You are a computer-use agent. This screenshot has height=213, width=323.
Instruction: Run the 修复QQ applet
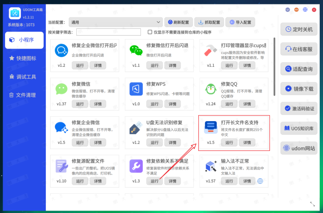(229, 104)
